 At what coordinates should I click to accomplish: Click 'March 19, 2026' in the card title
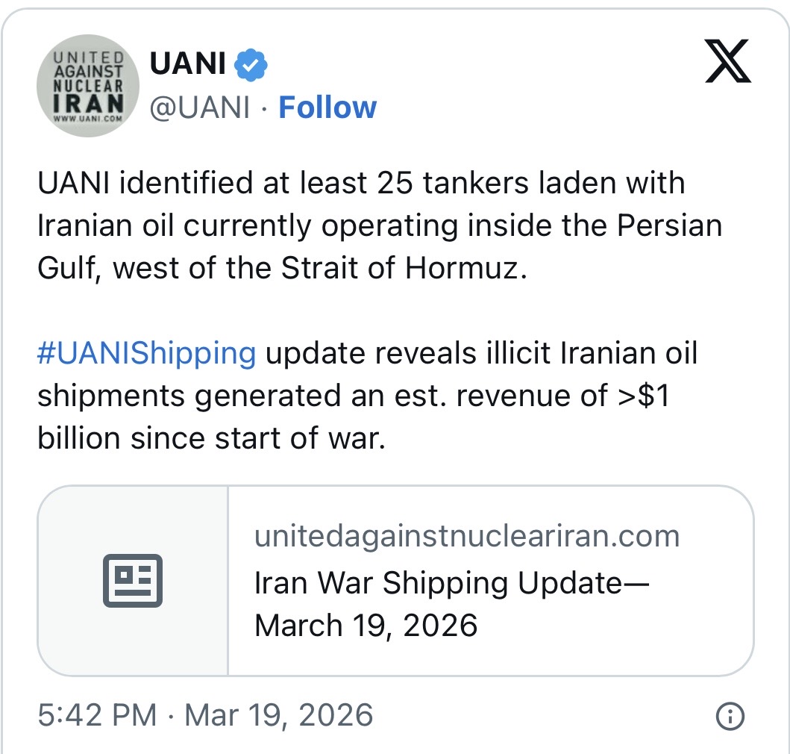[x=366, y=625]
